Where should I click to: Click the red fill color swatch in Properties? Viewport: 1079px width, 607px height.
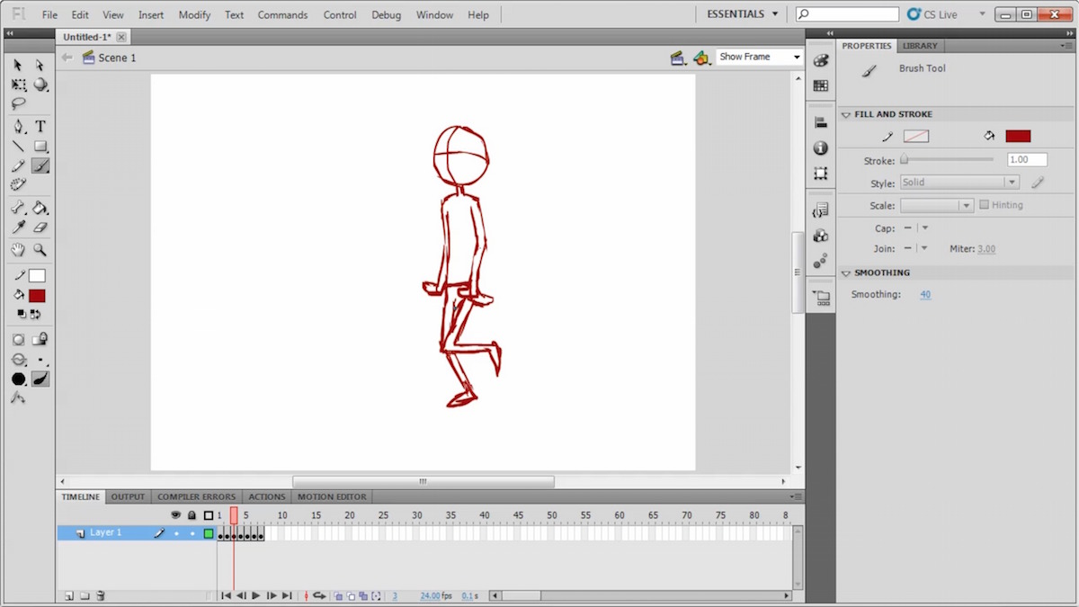pyautogui.click(x=1018, y=136)
